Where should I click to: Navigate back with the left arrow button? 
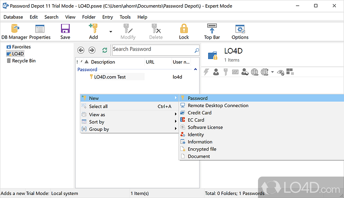click(x=80, y=50)
